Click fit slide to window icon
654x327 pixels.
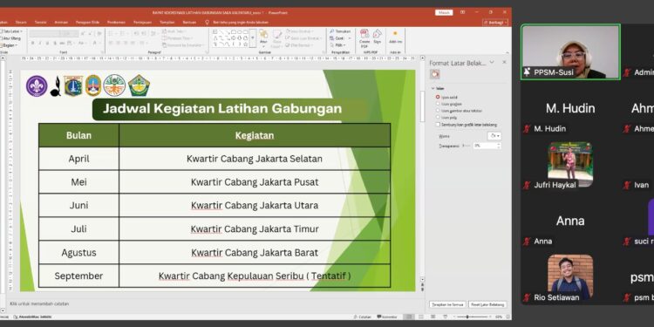coord(507,317)
